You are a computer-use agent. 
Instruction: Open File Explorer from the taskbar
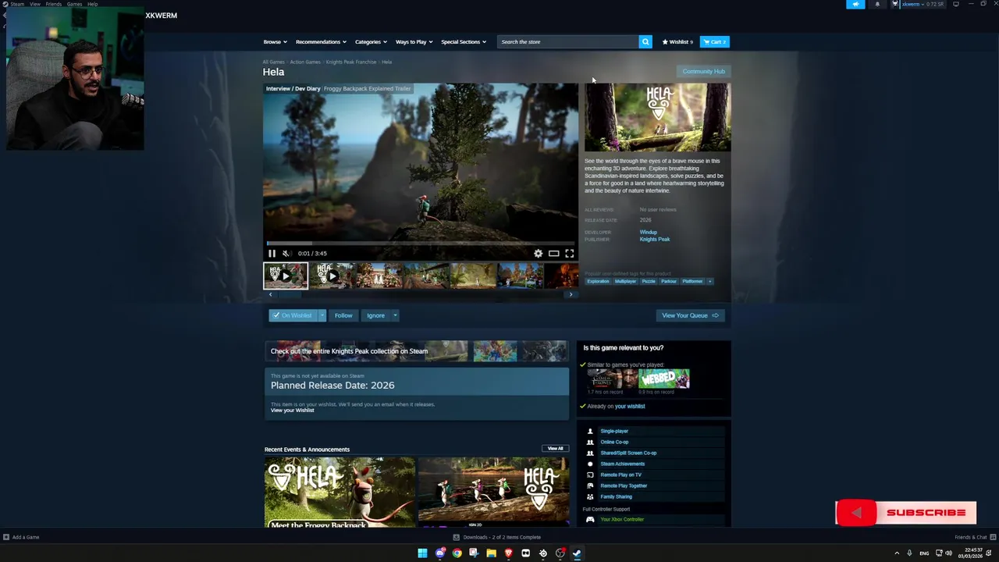[491, 553]
